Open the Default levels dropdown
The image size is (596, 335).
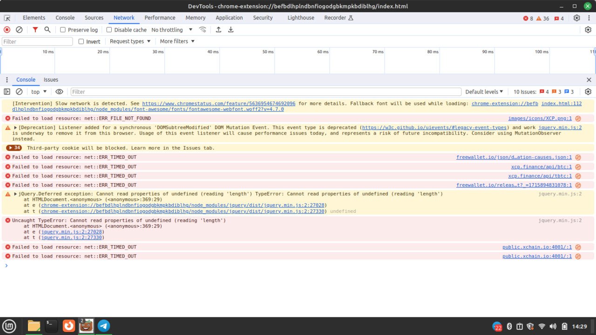coord(484,92)
